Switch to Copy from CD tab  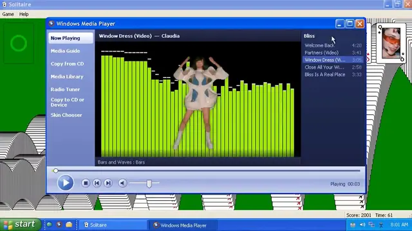click(x=67, y=64)
